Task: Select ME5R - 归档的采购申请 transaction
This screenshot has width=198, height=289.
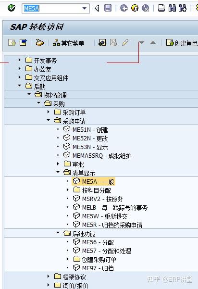Action: 112,225
